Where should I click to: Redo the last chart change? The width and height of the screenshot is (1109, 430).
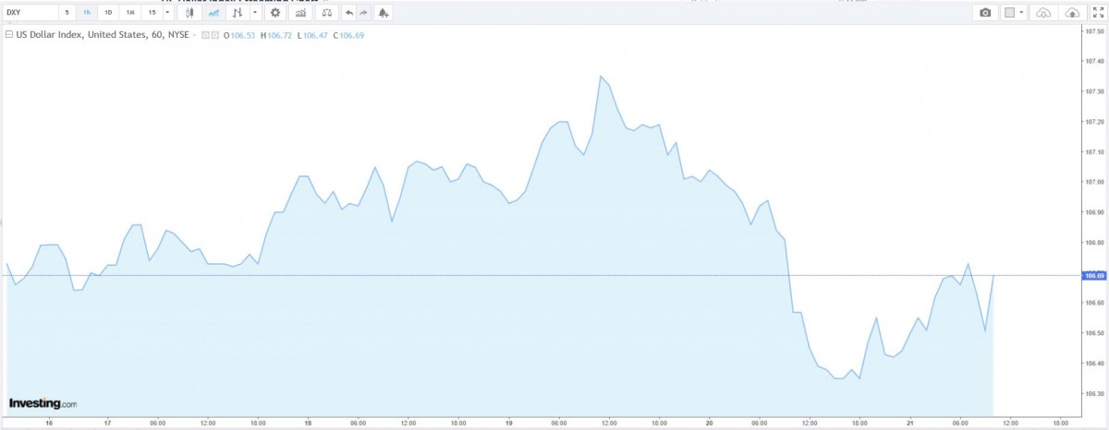(362, 13)
